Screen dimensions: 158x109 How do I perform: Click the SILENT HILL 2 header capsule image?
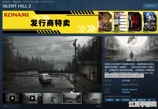131,49
